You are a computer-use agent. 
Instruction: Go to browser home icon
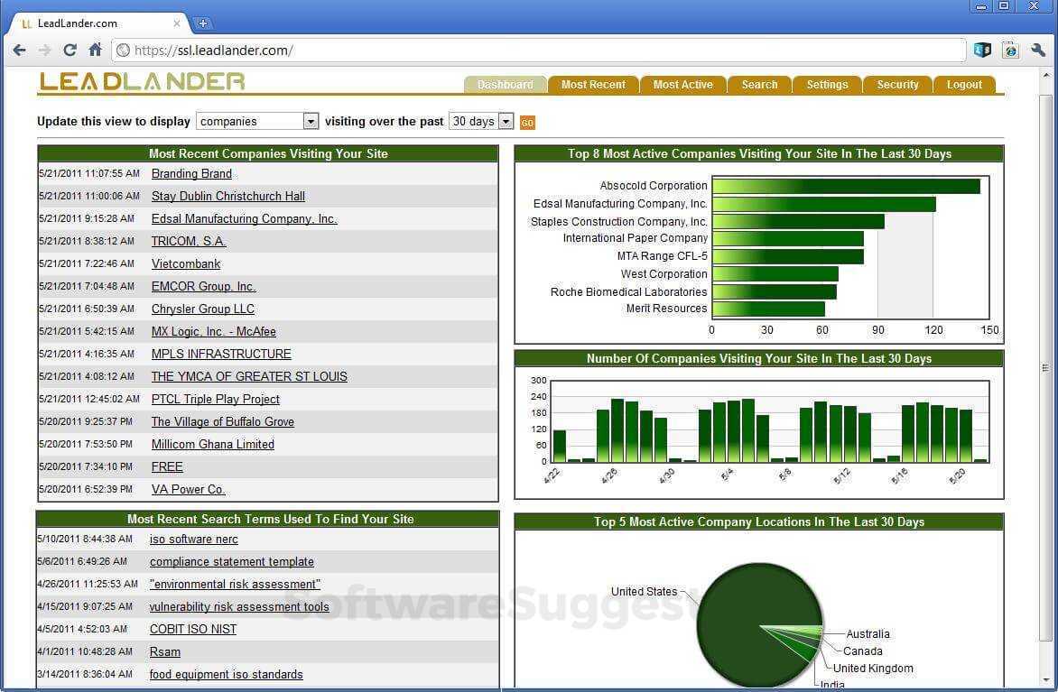pos(95,50)
